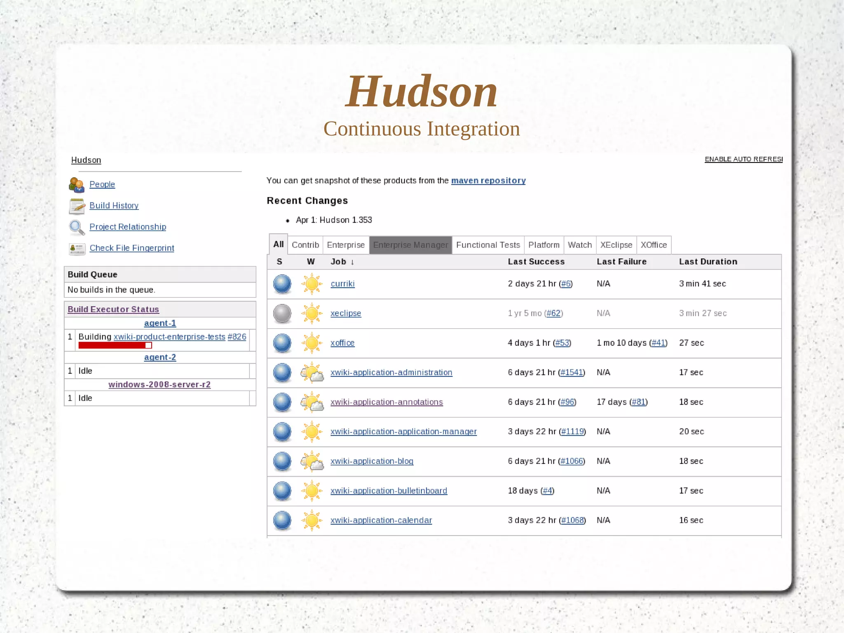The width and height of the screenshot is (844, 633).
Task: Sort by Last Failure column header
Action: click(621, 262)
